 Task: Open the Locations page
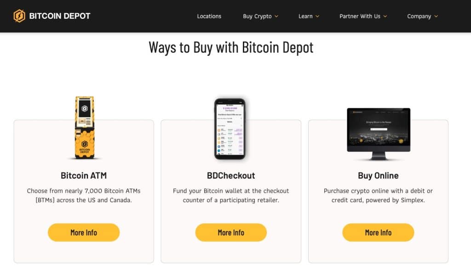point(209,16)
